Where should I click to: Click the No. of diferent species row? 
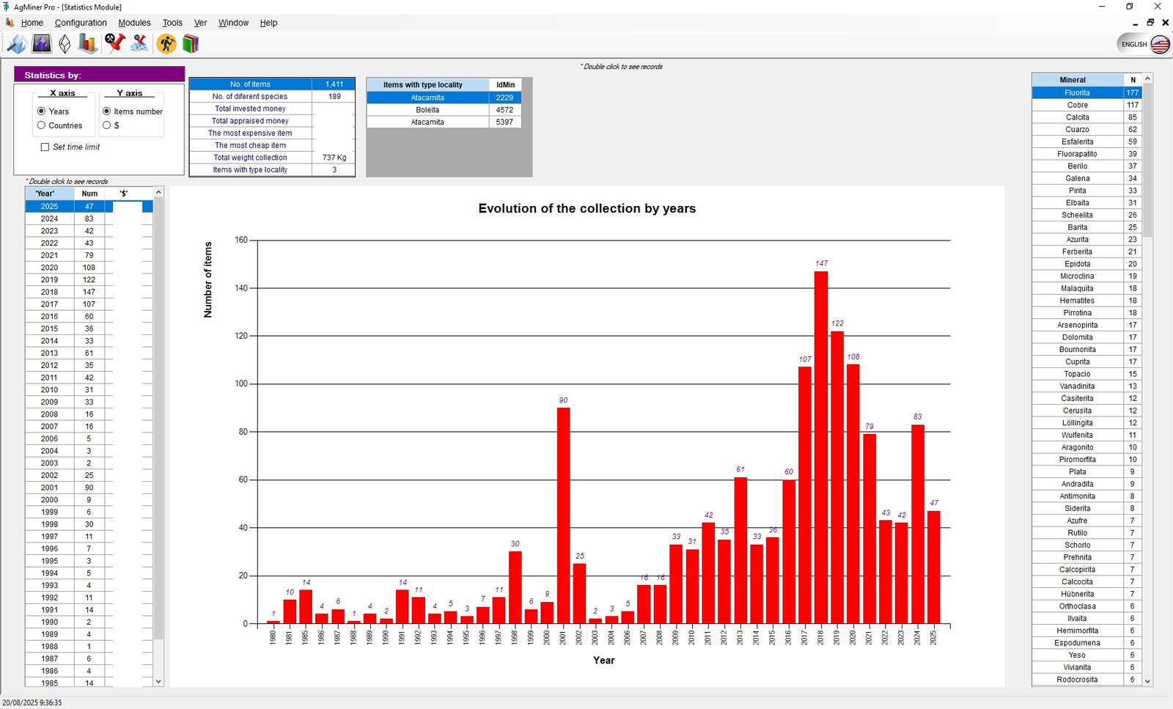pyautogui.click(x=272, y=96)
